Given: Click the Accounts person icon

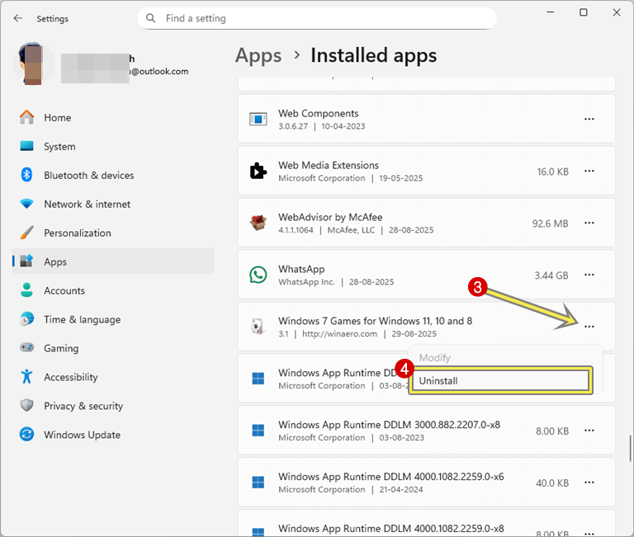Looking at the screenshot, I should 26,290.
